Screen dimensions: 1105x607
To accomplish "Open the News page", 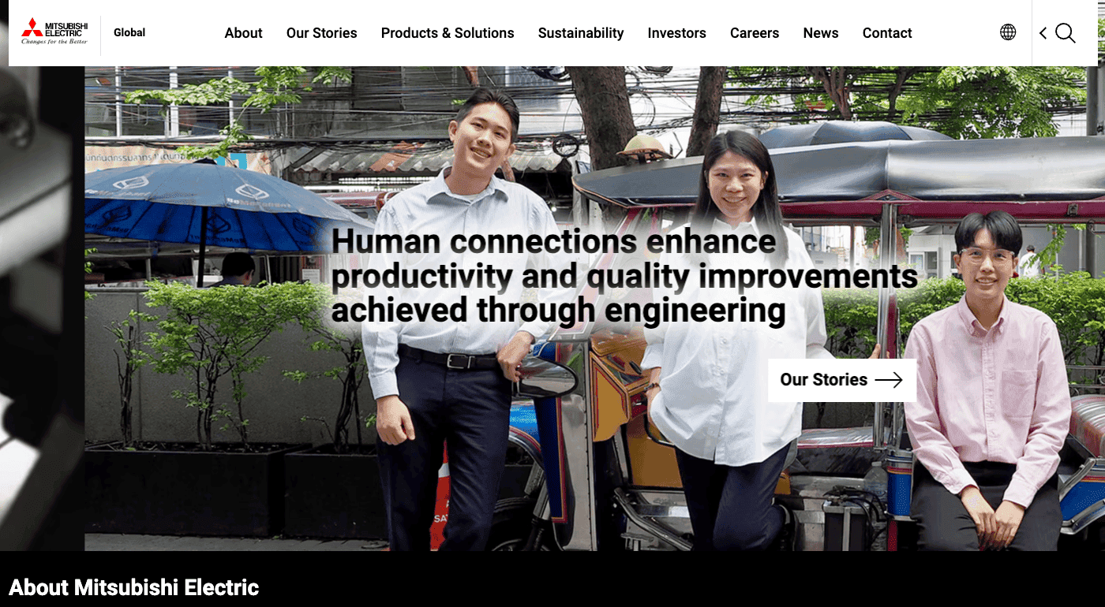I will click(821, 33).
